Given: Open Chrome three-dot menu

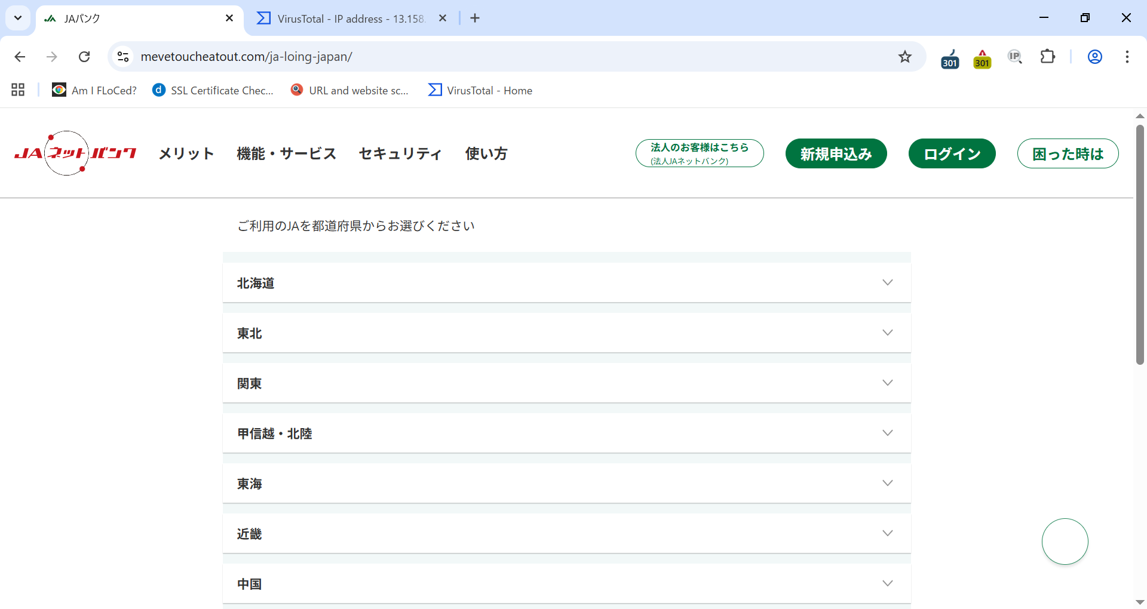Looking at the screenshot, I should [x=1127, y=57].
